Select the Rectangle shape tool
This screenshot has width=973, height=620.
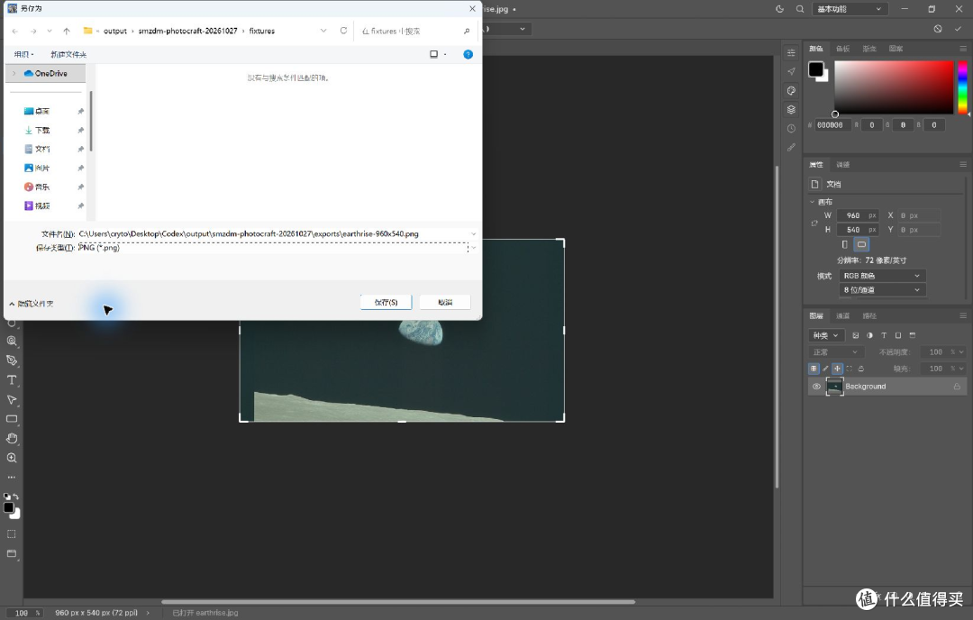pos(11,419)
